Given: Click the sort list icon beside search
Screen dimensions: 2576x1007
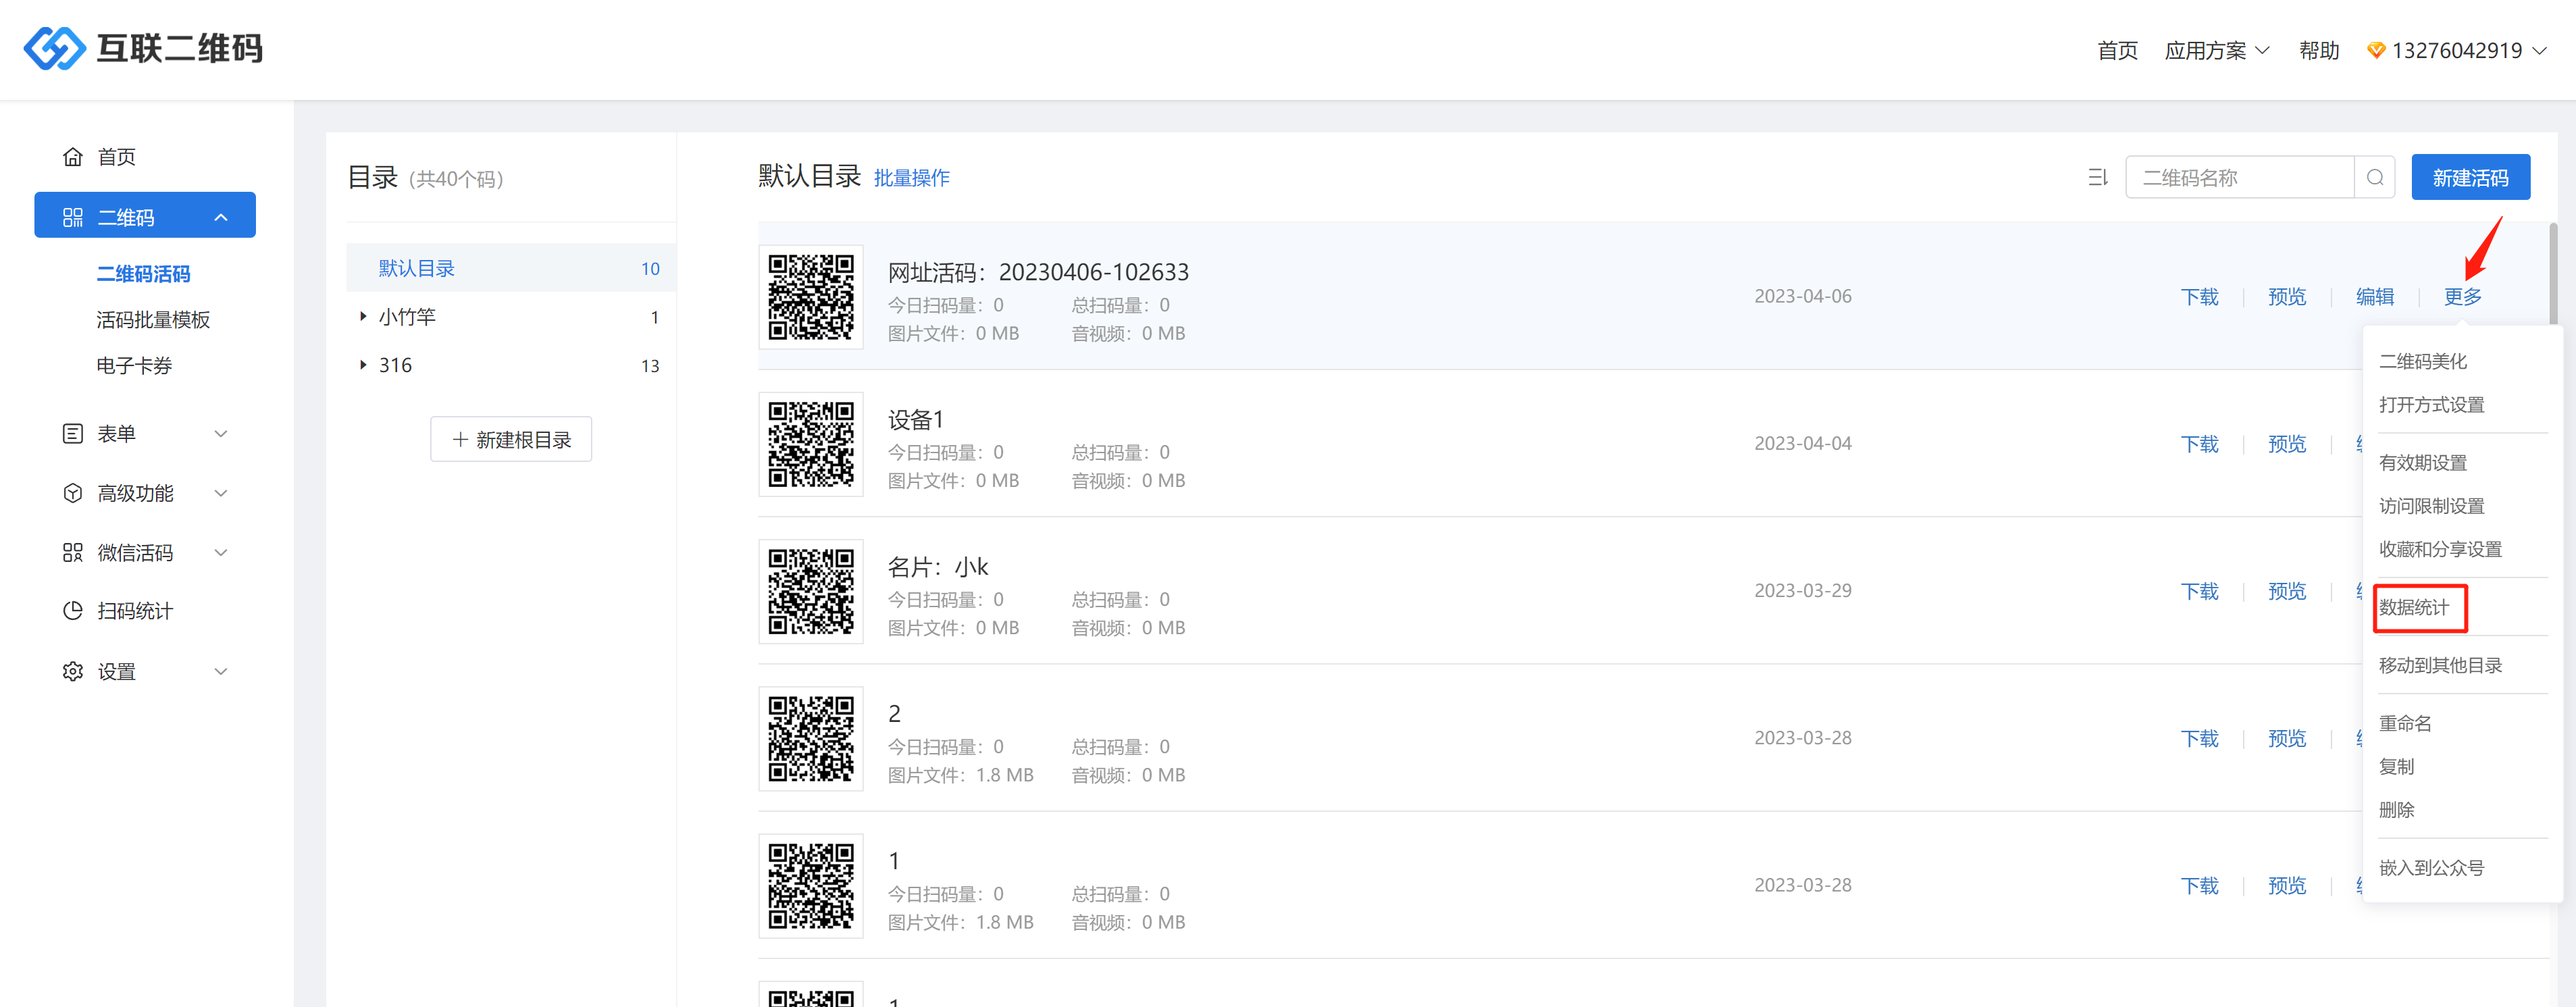Looking at the screenshot, I should (2097, 177).
